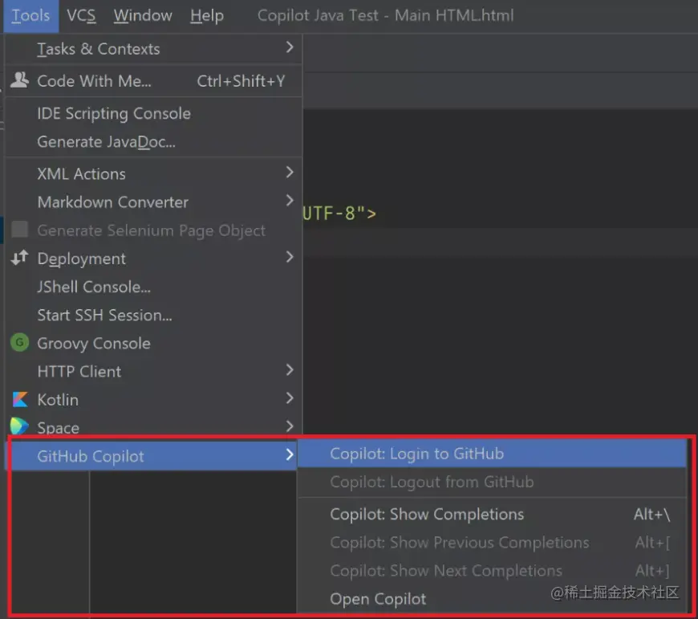The image size is (698, 619).
Task: Choose Copilot: Logout from GitHub
Action: coord(493,482)
